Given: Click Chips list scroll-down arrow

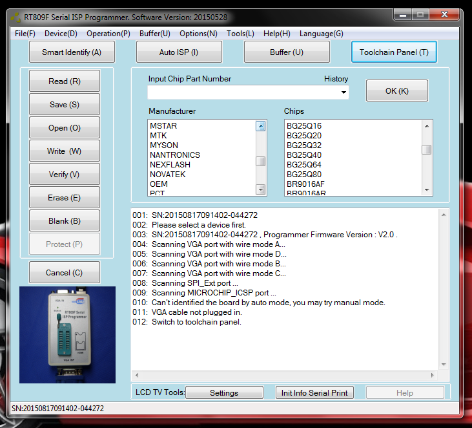Looking at the screenshot, I should pos(427,189).
